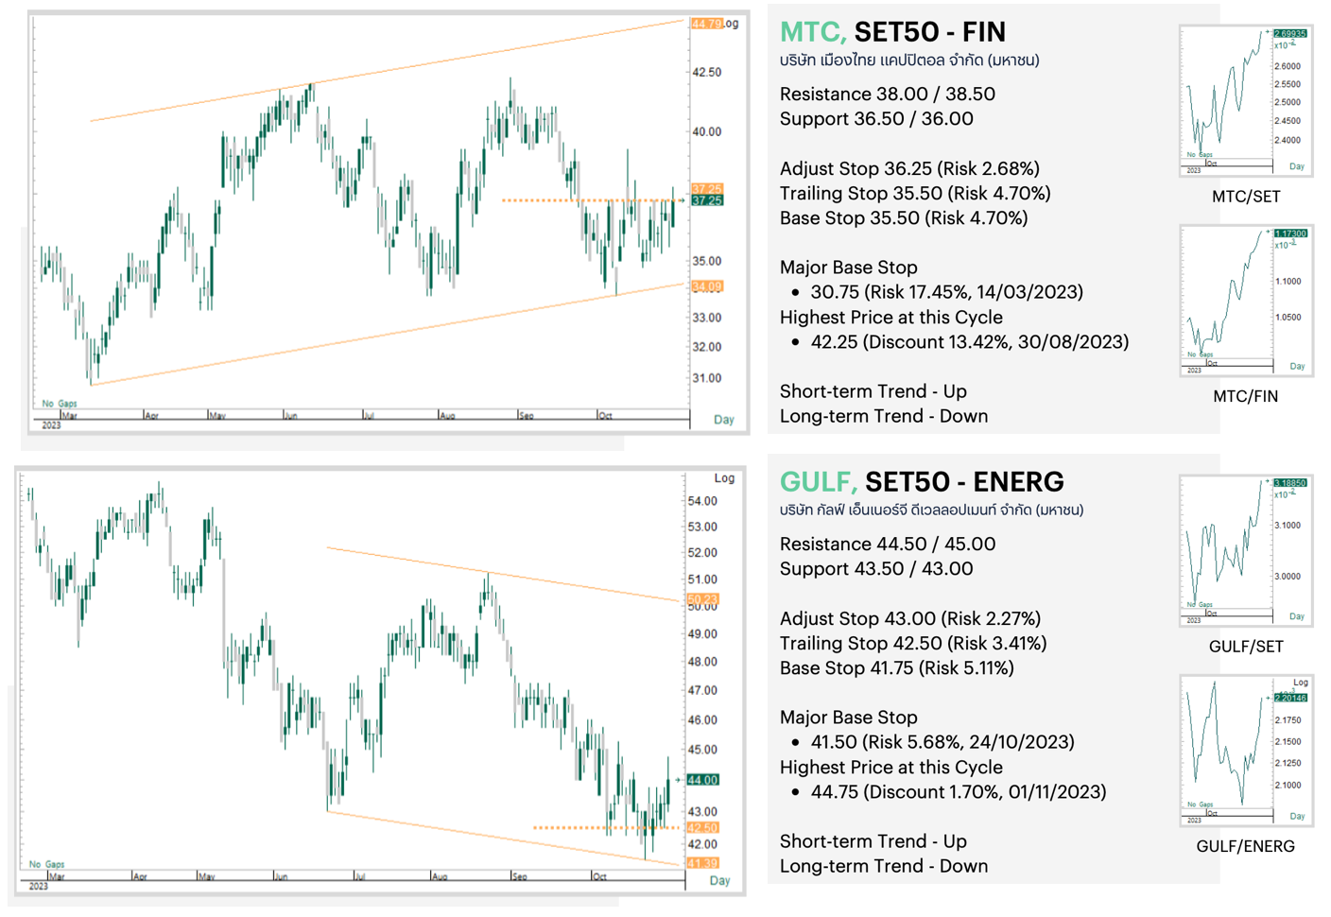Click MTC 'Short-term Trend - Up' line
The image size is (1331, 917).
(x=873, y=391)
